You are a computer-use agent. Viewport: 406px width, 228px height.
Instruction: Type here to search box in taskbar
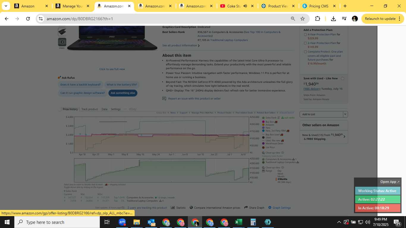click(x=57, y=222)
